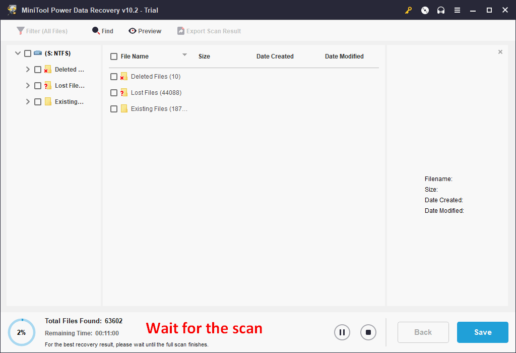The height and width of the screenshot is (353, 516).
Task: Open the bootable media disc icon
Action: pos(425,10)
